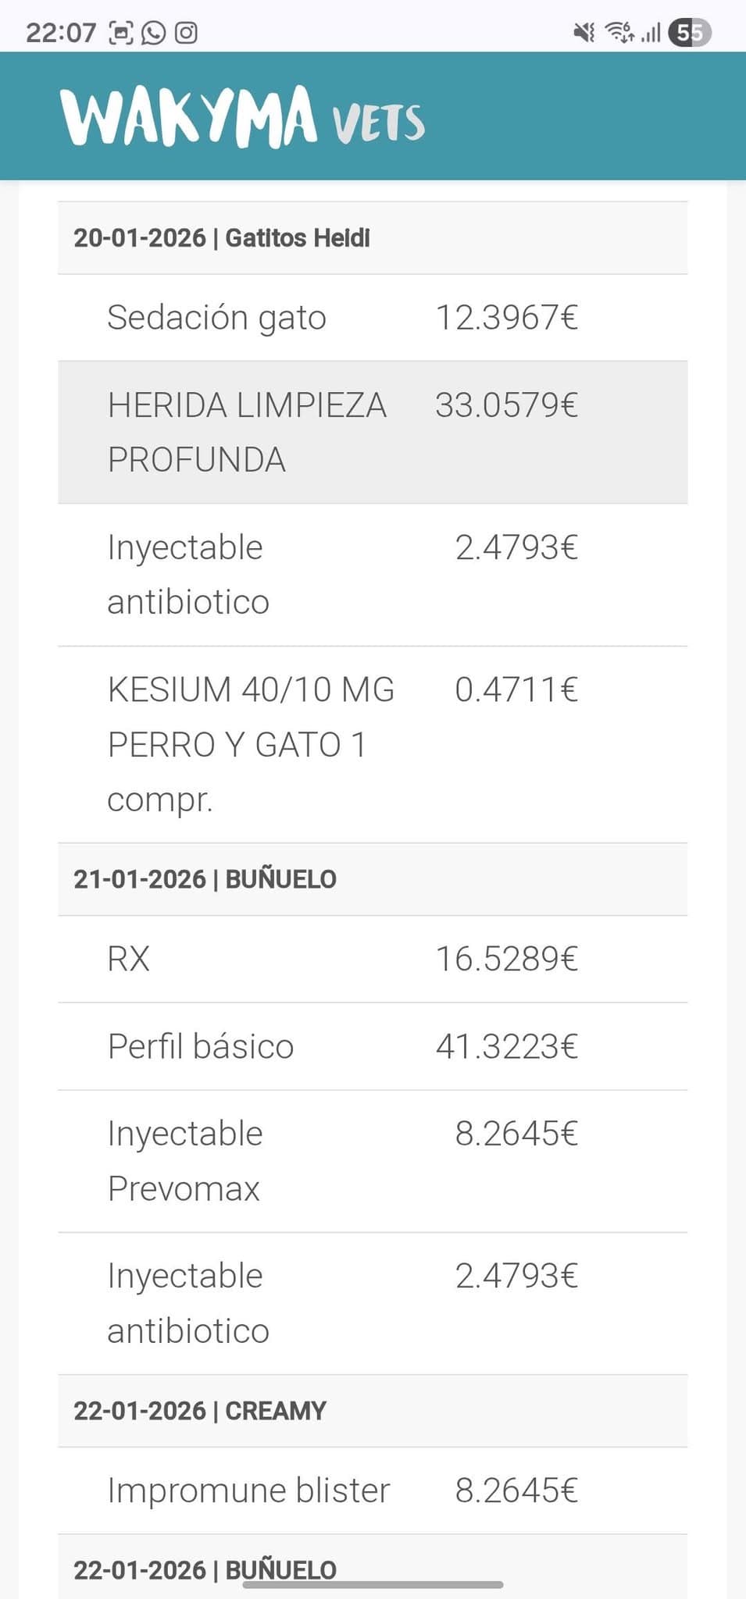746x1599 pixels.
Task: Open the 21-01-2026 BUÑUELO section header
Action: point(205,879)
